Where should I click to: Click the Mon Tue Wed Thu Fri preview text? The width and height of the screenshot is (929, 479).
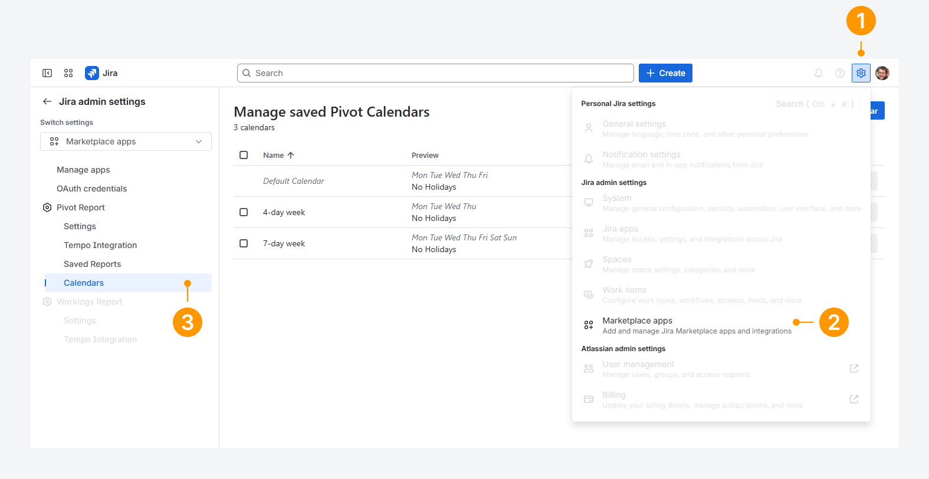tap(449, 175)
